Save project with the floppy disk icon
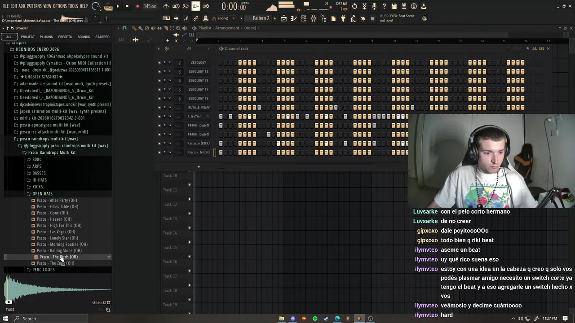Image resolution: width=575 pixels, height=323 pixels. pos(394,6)
